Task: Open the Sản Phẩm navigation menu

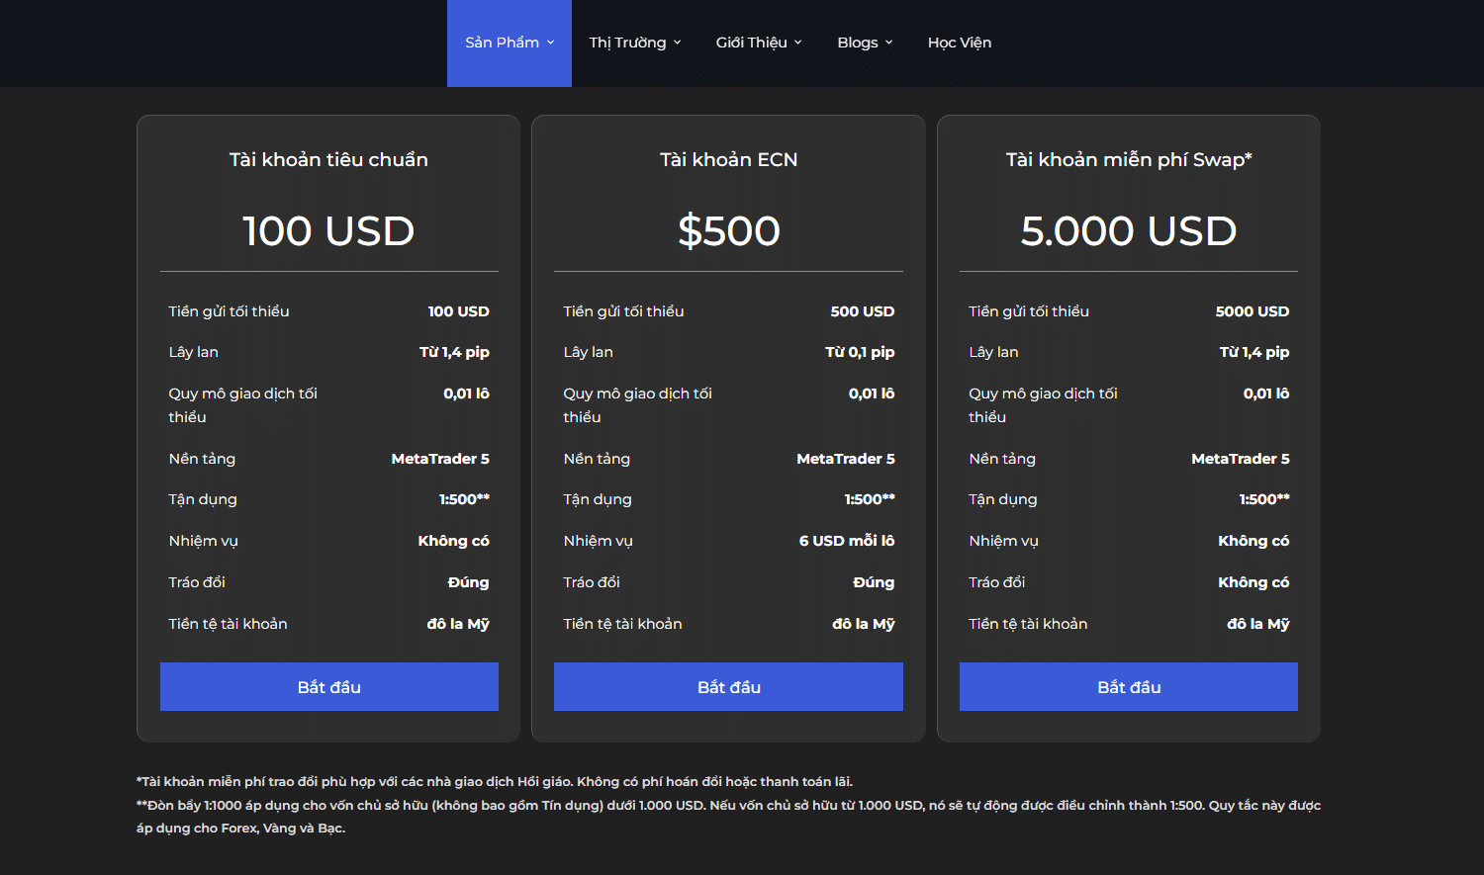Action: click(x=509, y=43)
